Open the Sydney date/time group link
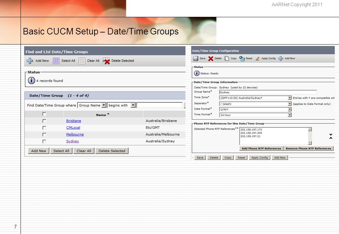339x234 pixels. tap(72, 141)
